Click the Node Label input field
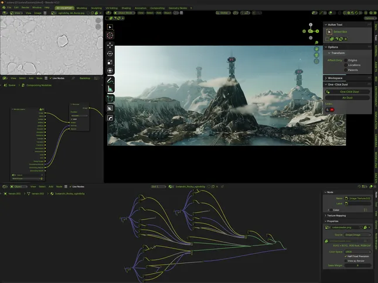Screen dimensions: 378x283 pyautogui.click(x=357, y=203)
